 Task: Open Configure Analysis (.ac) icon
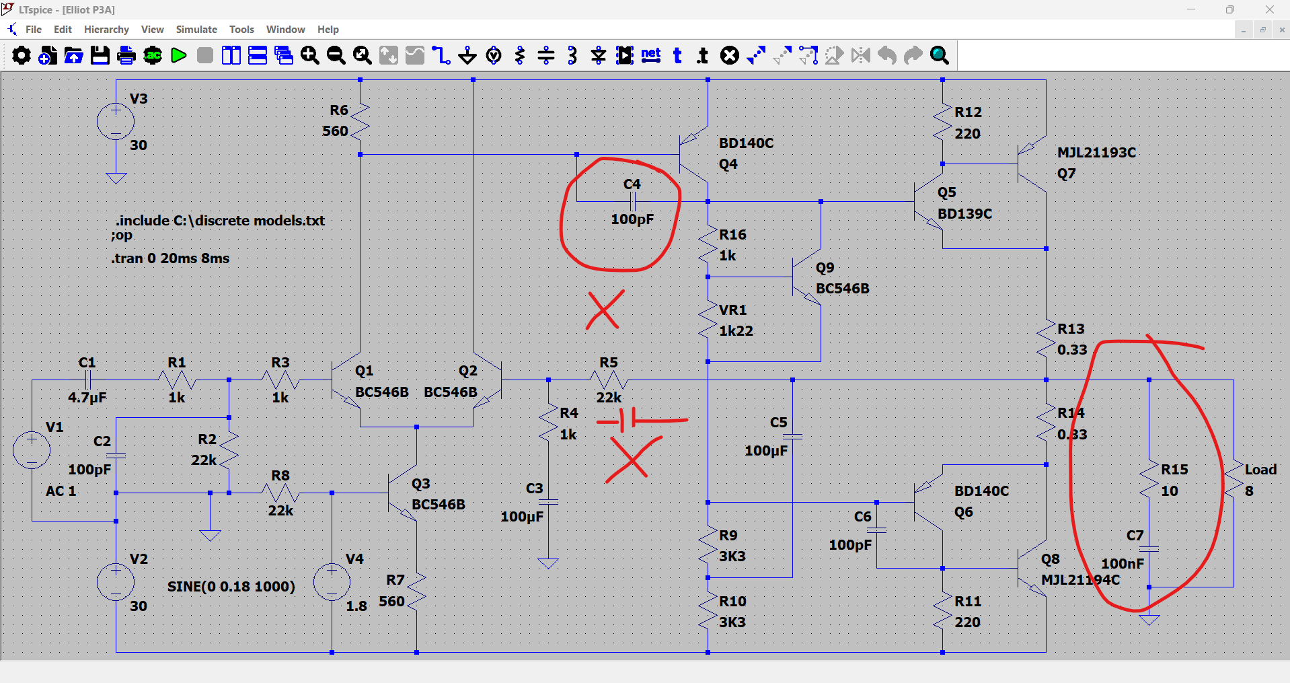153,55
